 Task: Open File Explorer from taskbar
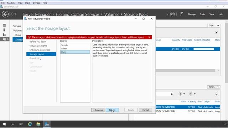click(38, 124)
